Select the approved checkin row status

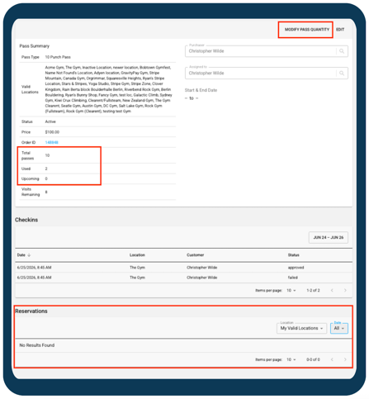tap(296, 268)
